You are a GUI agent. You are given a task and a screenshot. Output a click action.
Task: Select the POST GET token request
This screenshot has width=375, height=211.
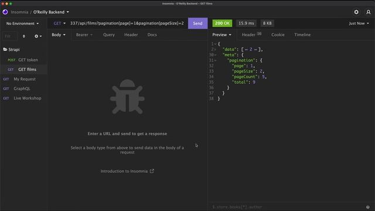click(23, 60)
